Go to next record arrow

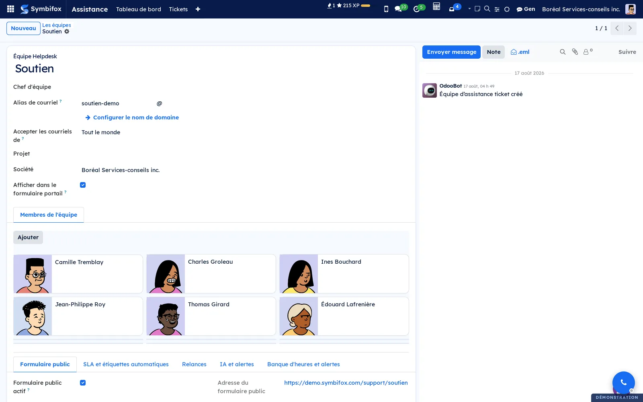(x=630, y=28)
